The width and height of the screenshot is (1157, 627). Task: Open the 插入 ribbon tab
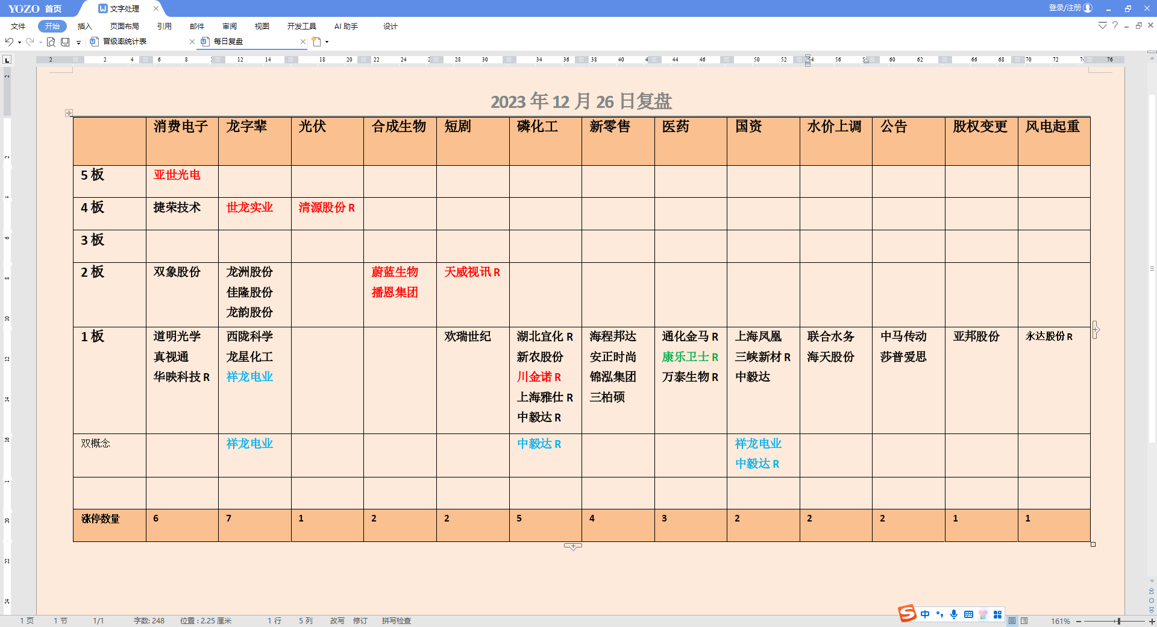[84, 26]
